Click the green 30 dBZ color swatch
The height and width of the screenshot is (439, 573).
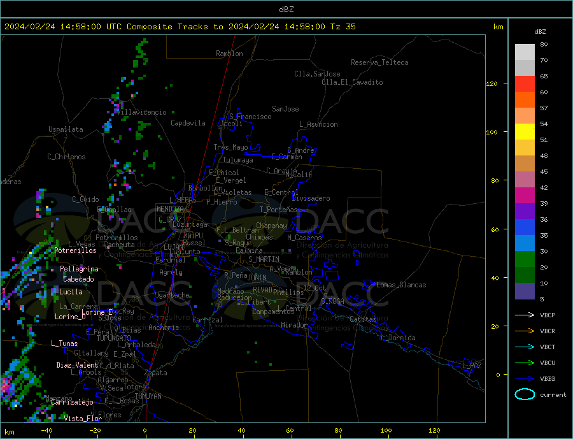(525, 259)
